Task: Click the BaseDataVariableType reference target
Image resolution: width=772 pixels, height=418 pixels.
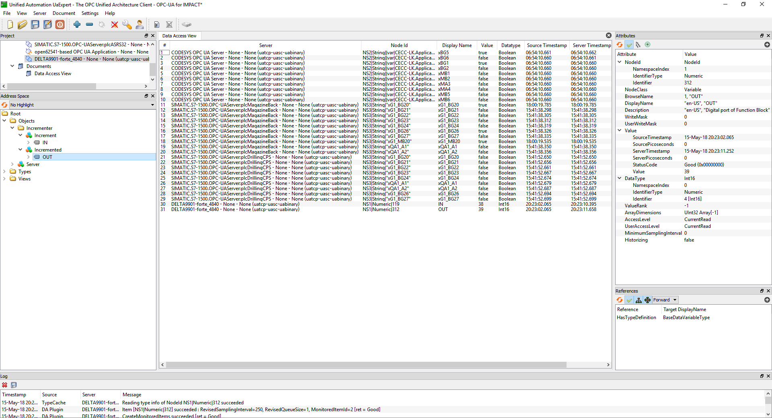Action: pos(686,318)
